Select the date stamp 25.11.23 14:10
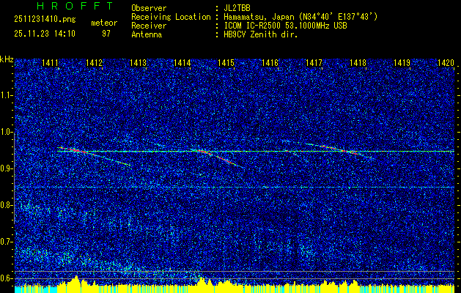This screenshot has width=461, height=293. click(43, 33)
